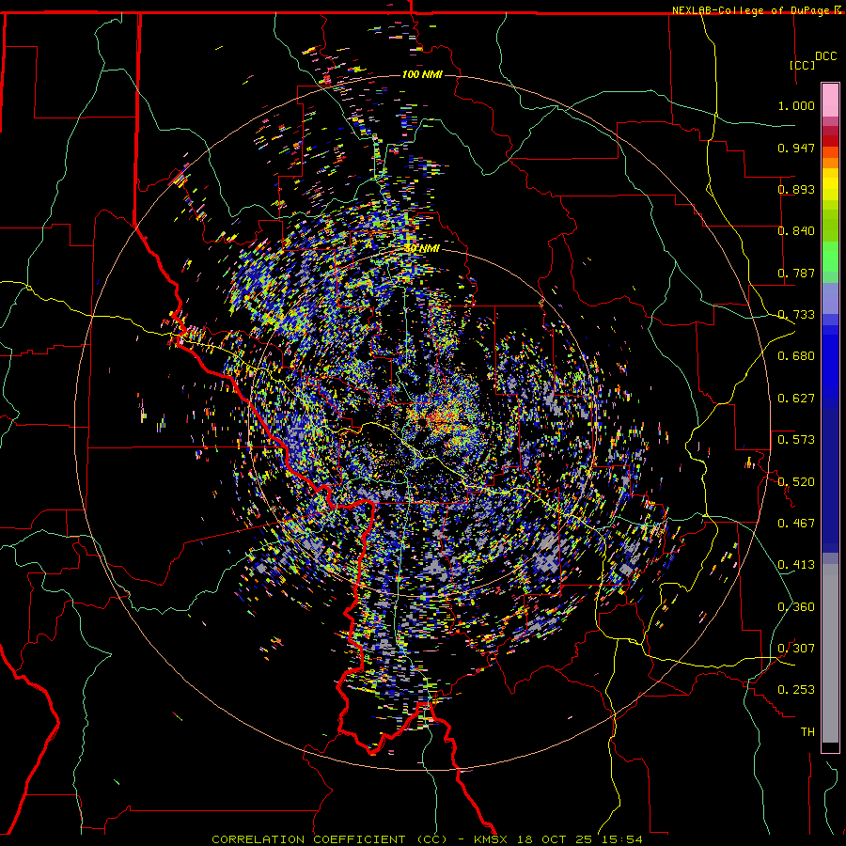Select the 0.467 scale value
846x846 pixels.
(x=796, y=524)
